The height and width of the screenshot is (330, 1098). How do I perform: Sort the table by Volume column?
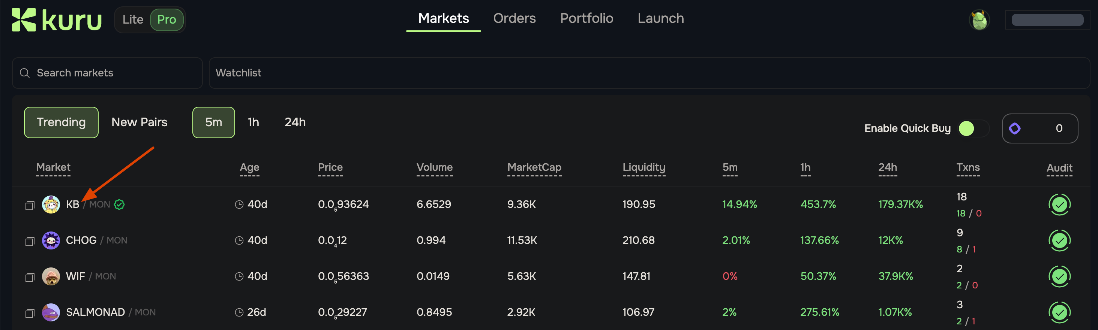click(x=434, y=167)
